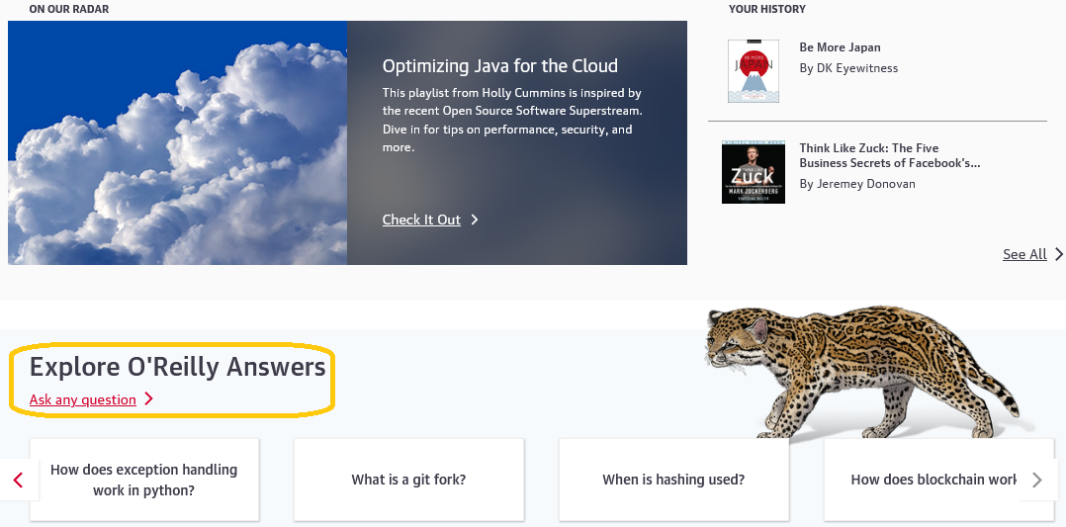Click the Explore O'Reilly Answers heading

click(177, 367)
